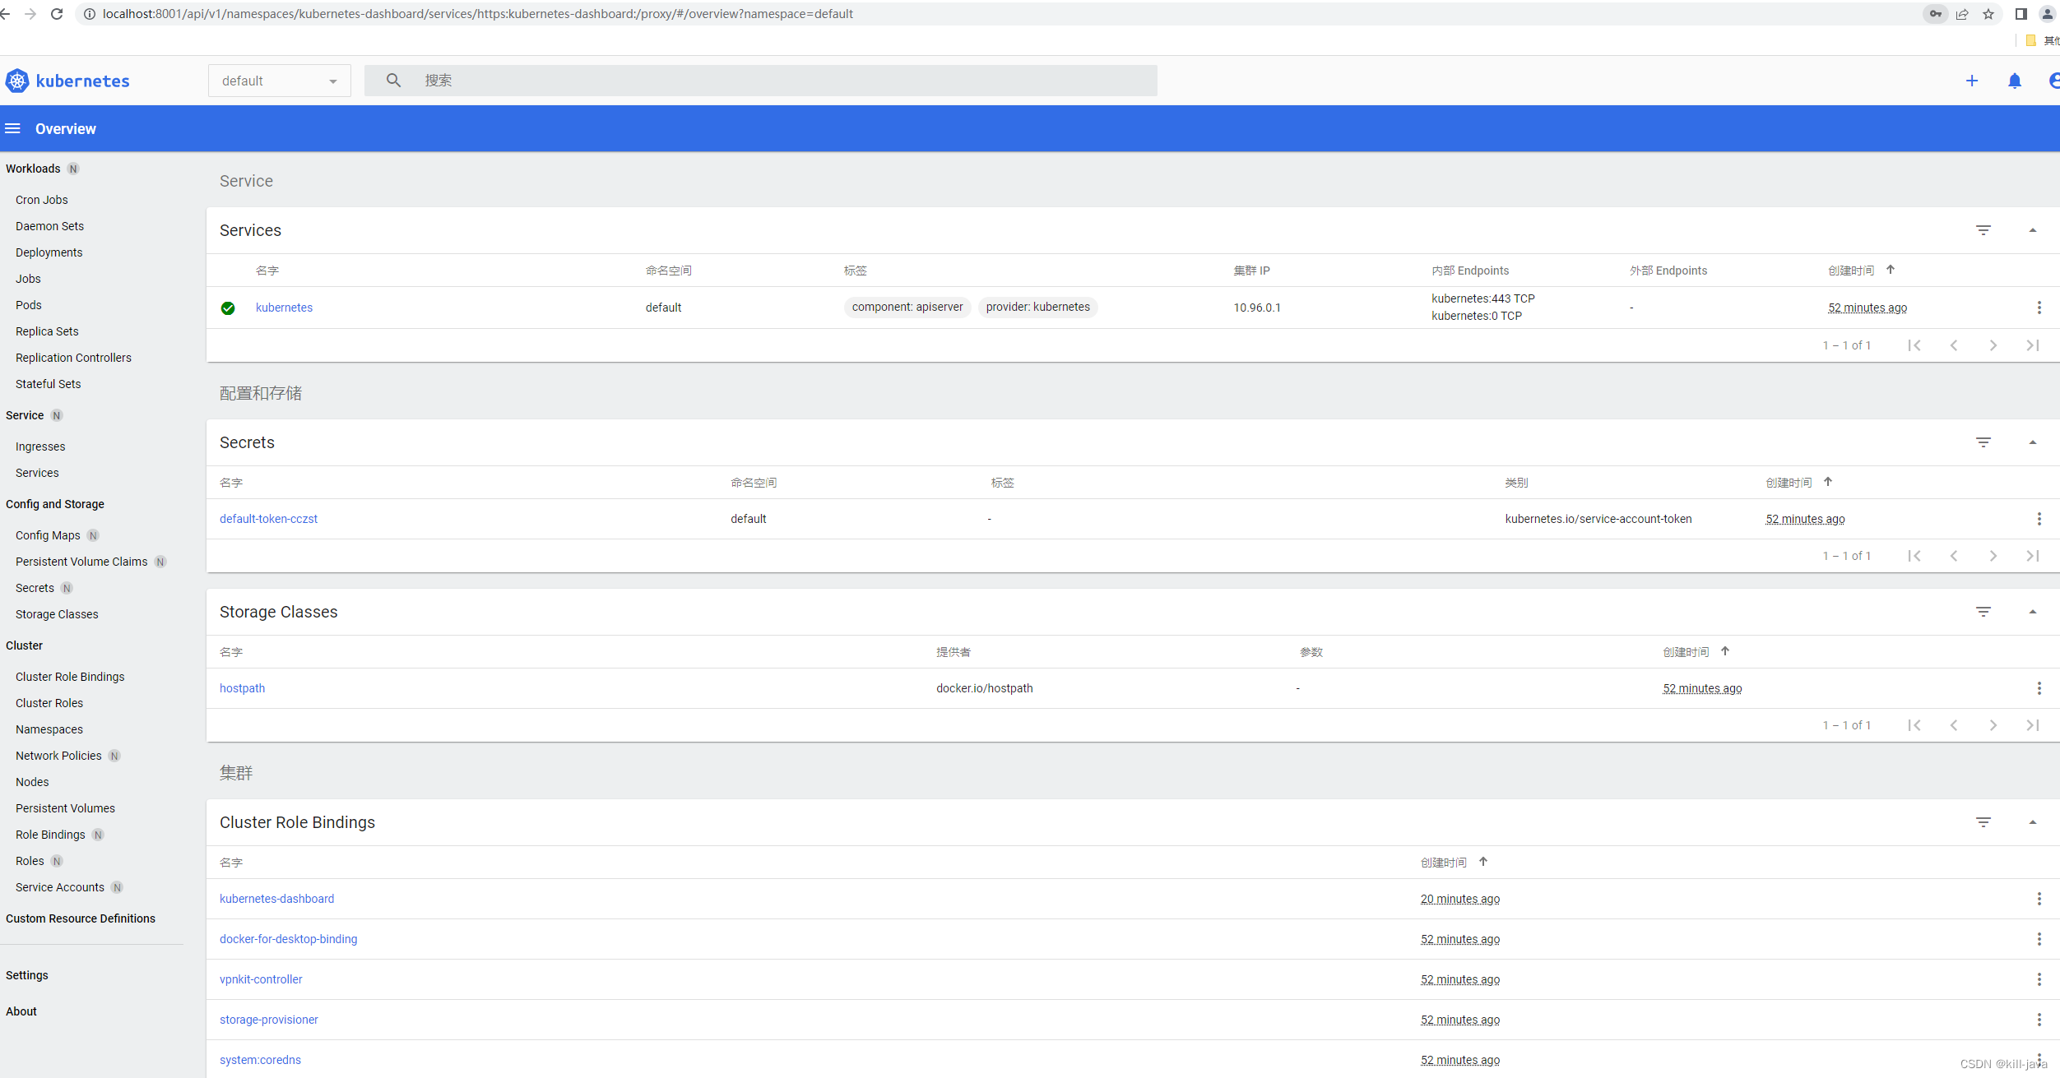Open actions menu for hostpath row
The height and width of the screenshot is (1078, 2060).
point(2039,688)
